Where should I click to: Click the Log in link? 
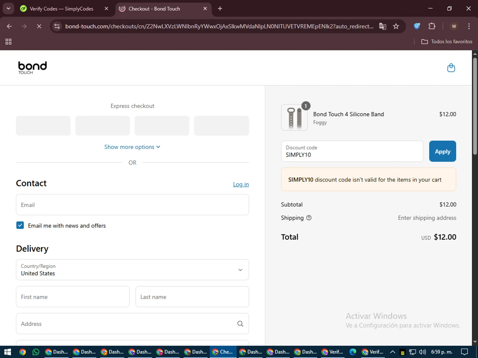[x=241, y=184]
